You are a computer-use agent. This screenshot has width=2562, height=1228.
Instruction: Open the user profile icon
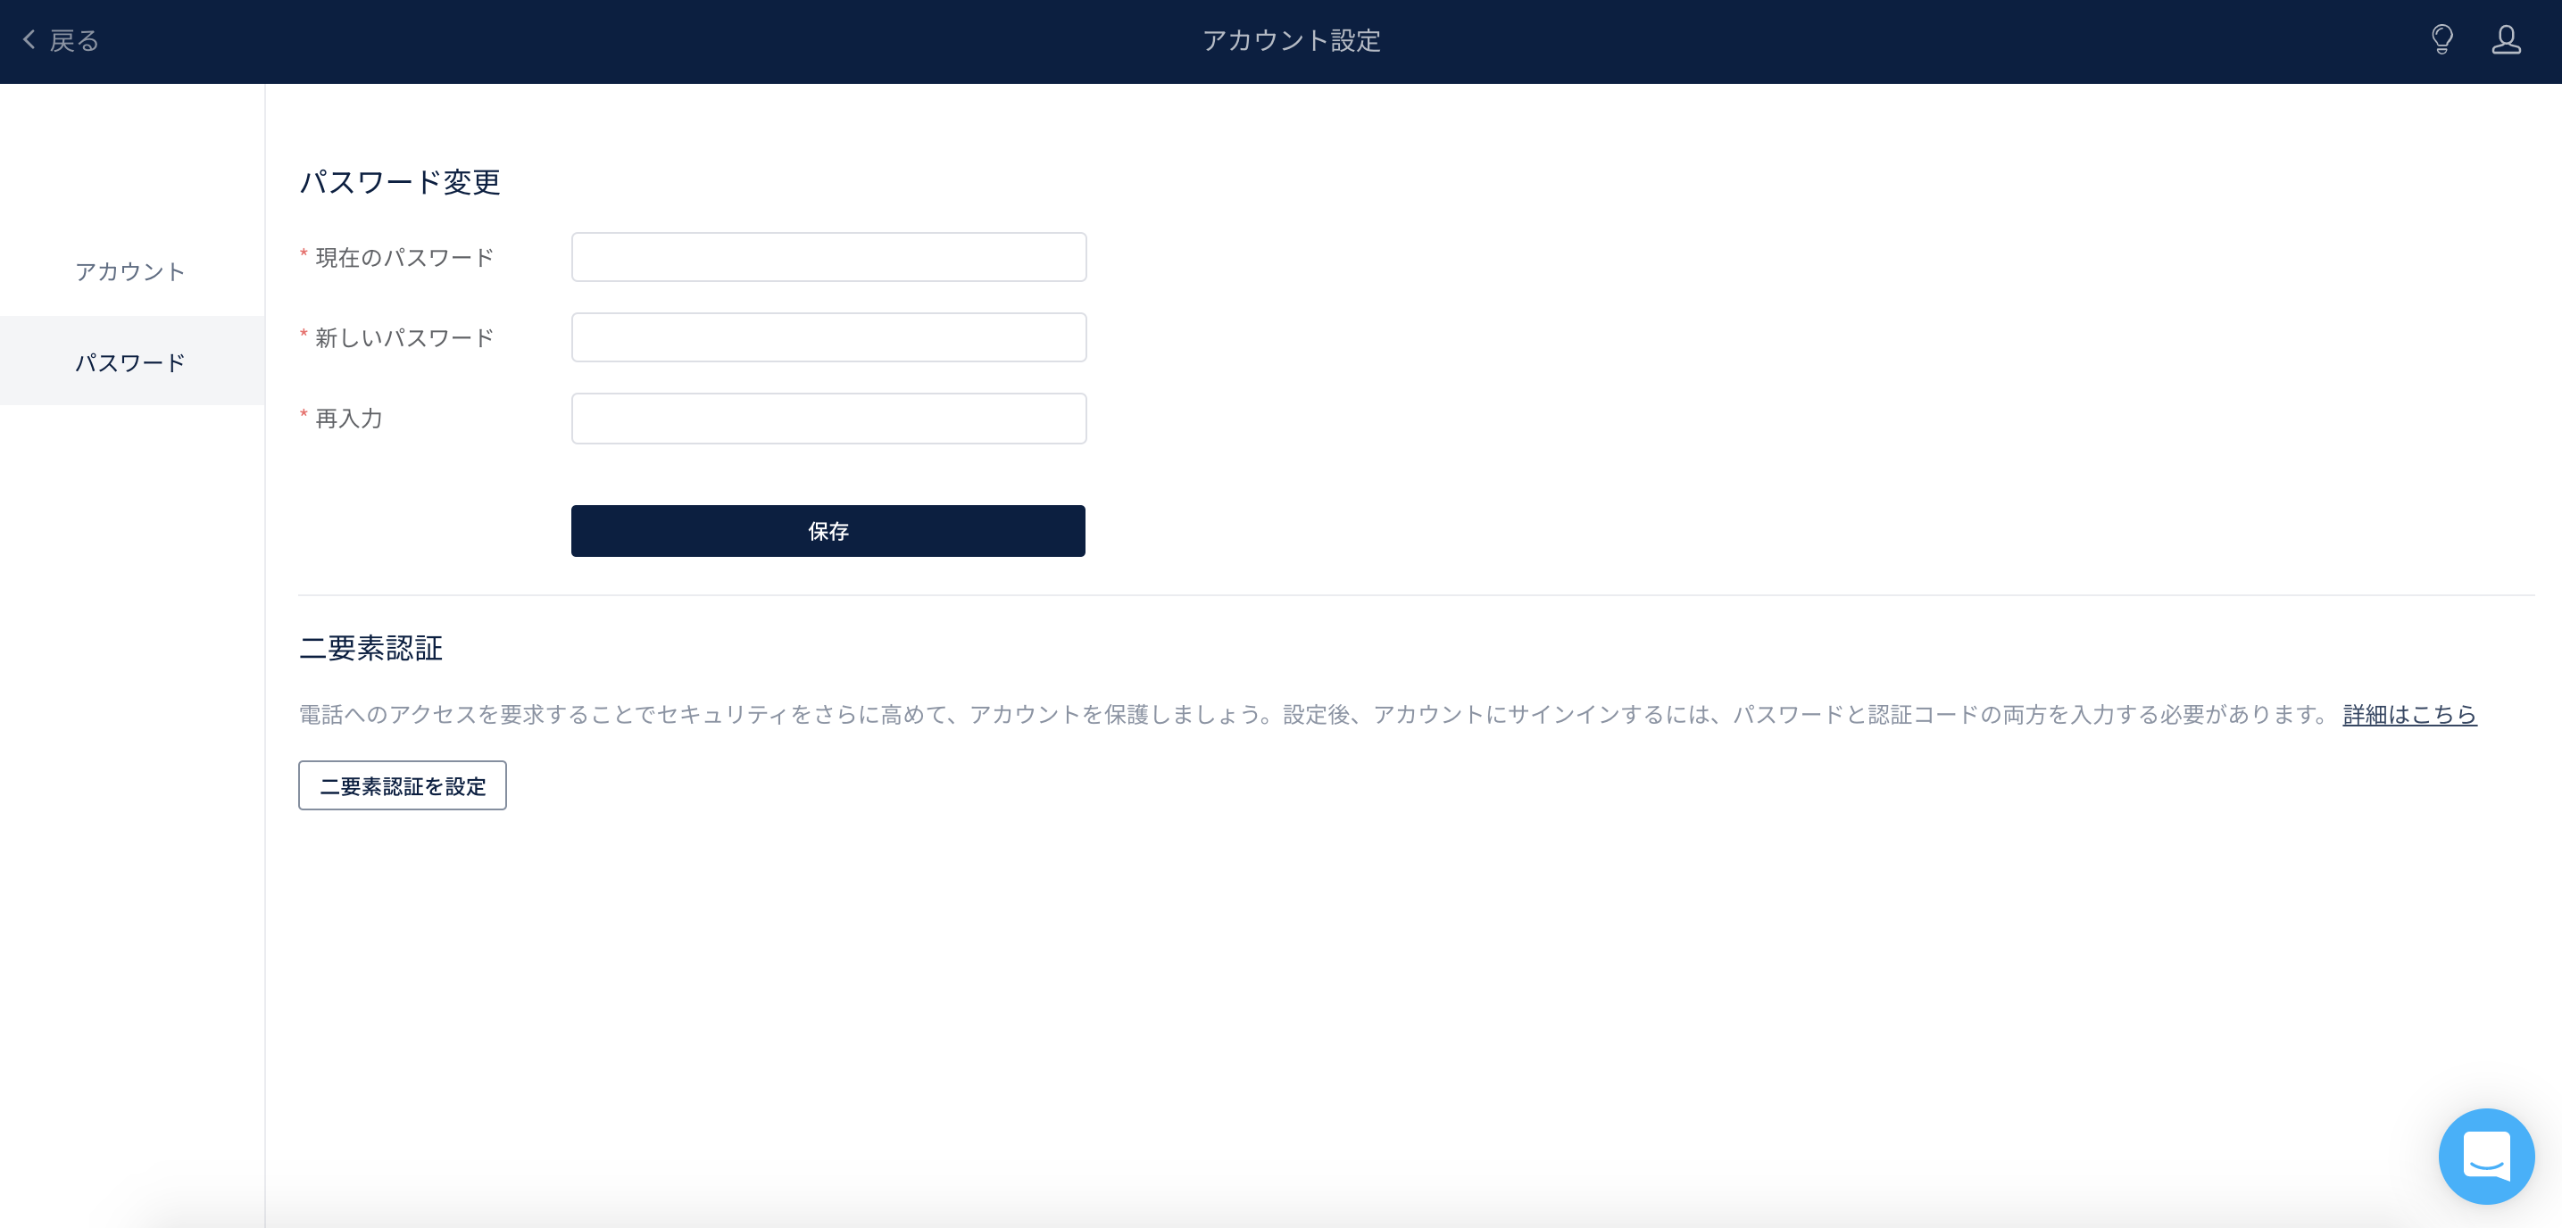pyautogui.click(x=2507, y=40)
